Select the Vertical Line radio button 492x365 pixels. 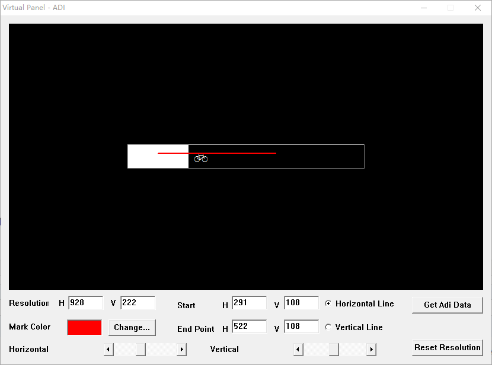(328, 327)
